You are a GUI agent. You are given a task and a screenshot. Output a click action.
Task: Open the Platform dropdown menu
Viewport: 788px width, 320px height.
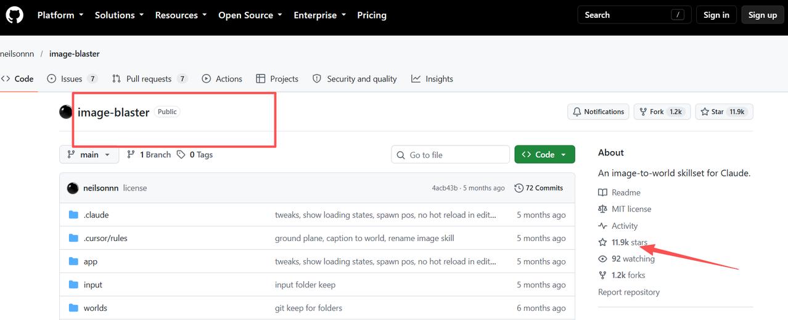(60, 15)
